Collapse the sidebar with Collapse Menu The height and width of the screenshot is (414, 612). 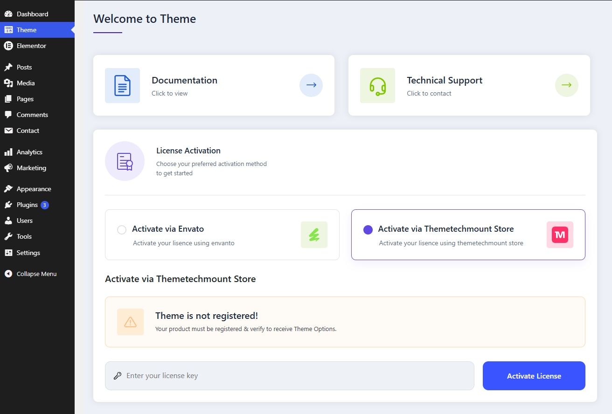[x=37, y=274]
